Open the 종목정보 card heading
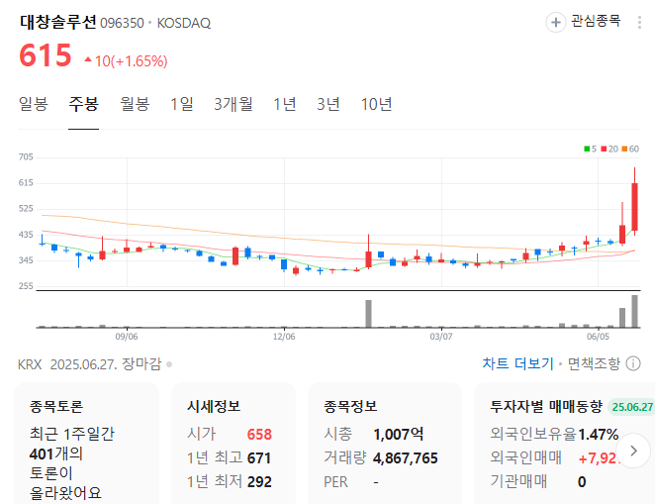 click(x=350, y=406)
